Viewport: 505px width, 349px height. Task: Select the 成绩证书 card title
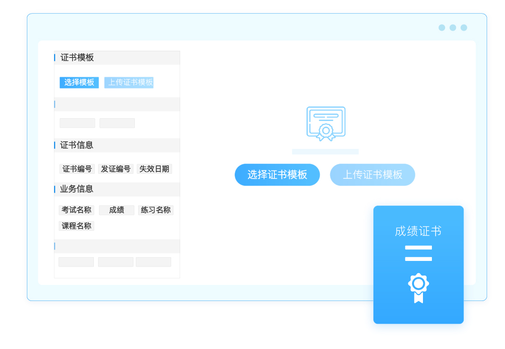click(418, 231)
